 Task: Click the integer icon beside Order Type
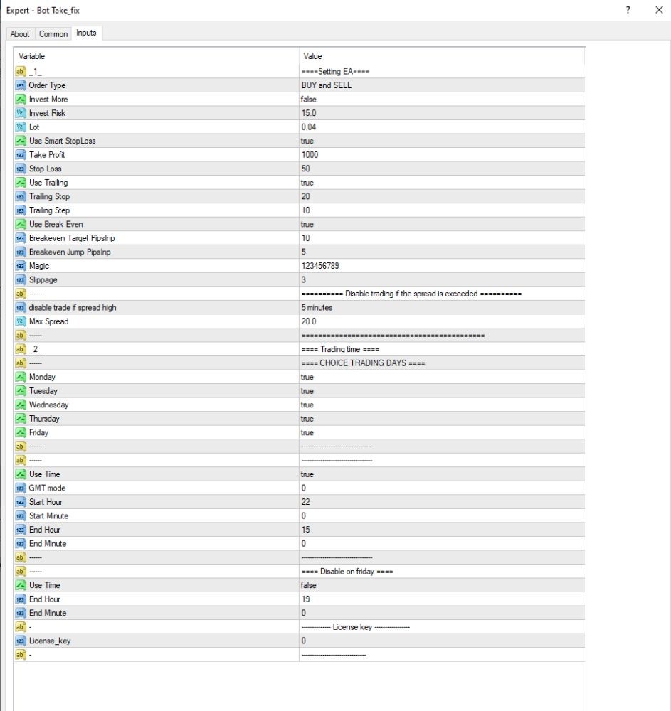click(x=21, y=85)
